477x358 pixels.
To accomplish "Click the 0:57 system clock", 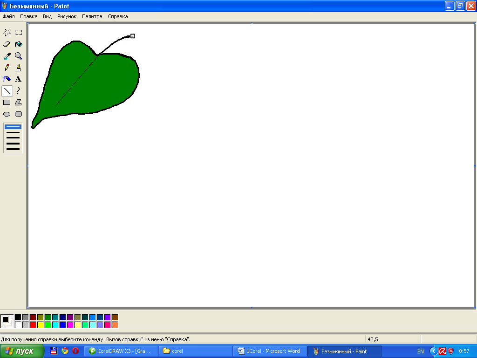I will tap(464, 351).
